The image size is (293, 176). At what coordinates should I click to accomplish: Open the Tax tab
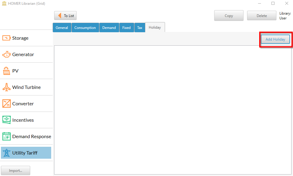tap(140, 27)
